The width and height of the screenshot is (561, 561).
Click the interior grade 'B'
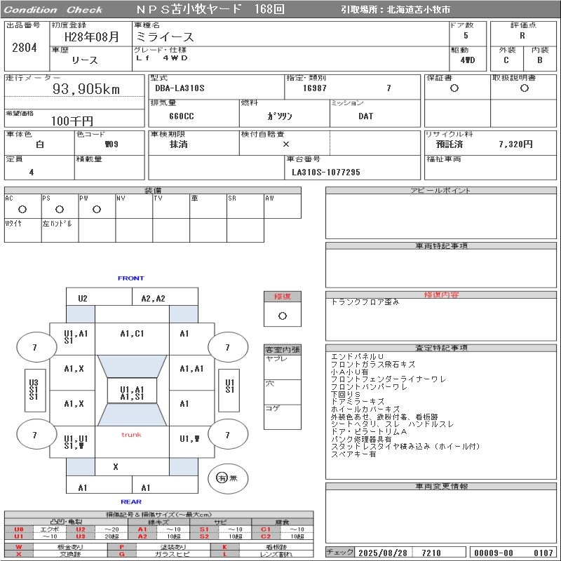pyautogui.click(x=539, y=60)
